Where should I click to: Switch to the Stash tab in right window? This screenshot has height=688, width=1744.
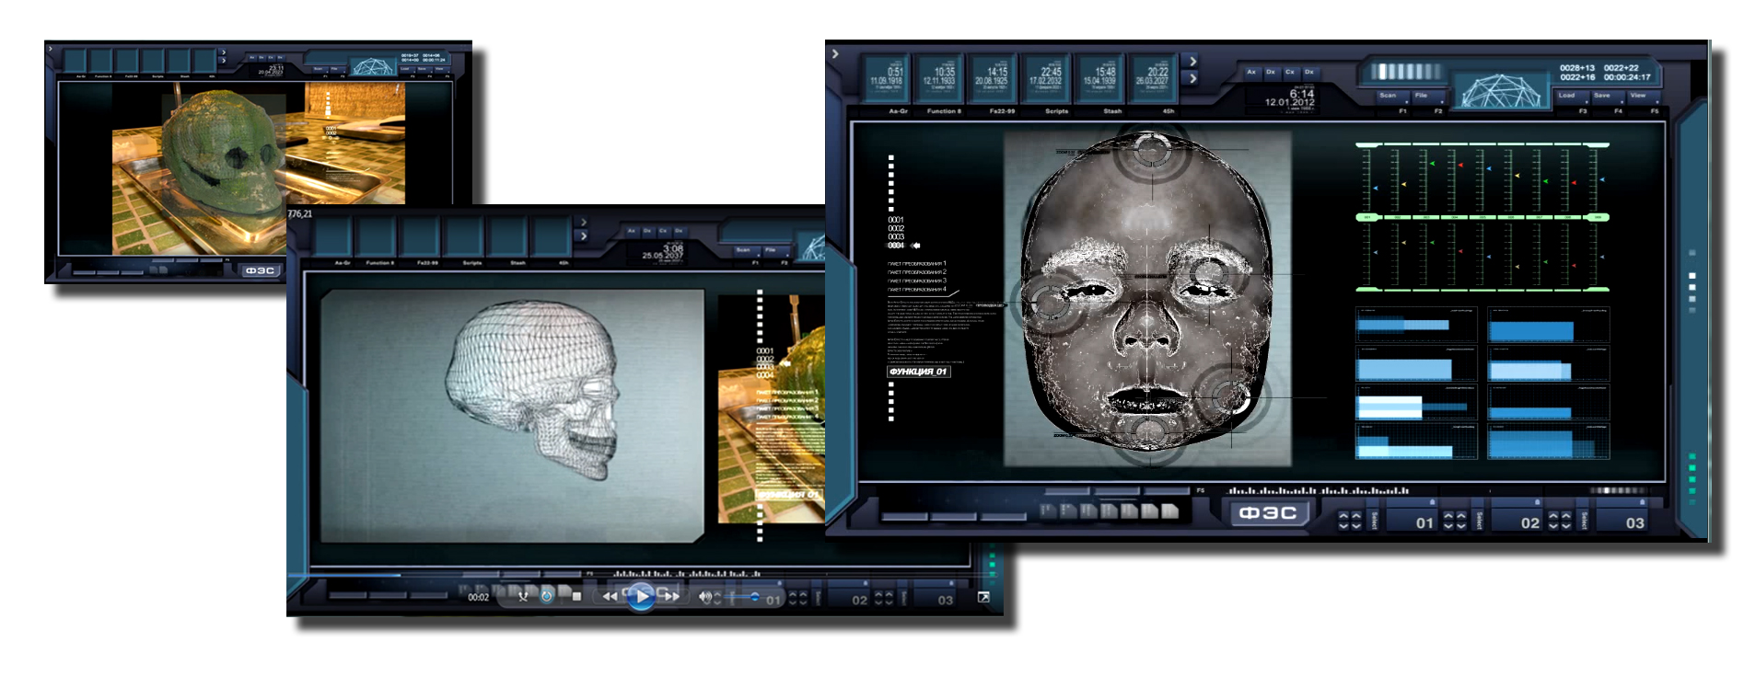point(1112,111)
